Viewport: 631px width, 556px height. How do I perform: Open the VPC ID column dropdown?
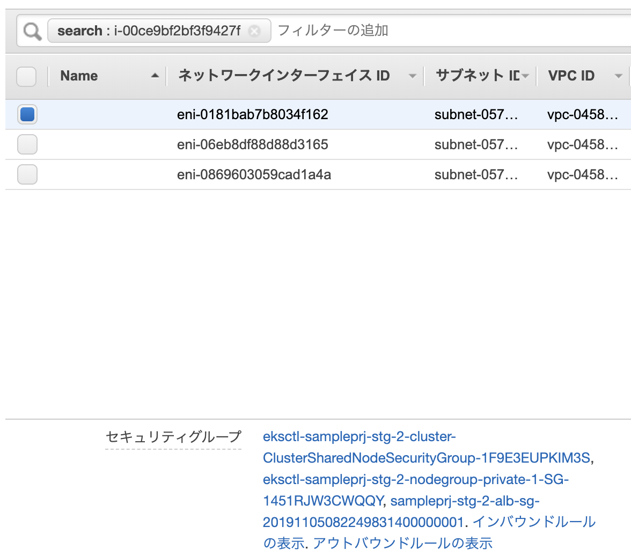click(x=618, y=76)
